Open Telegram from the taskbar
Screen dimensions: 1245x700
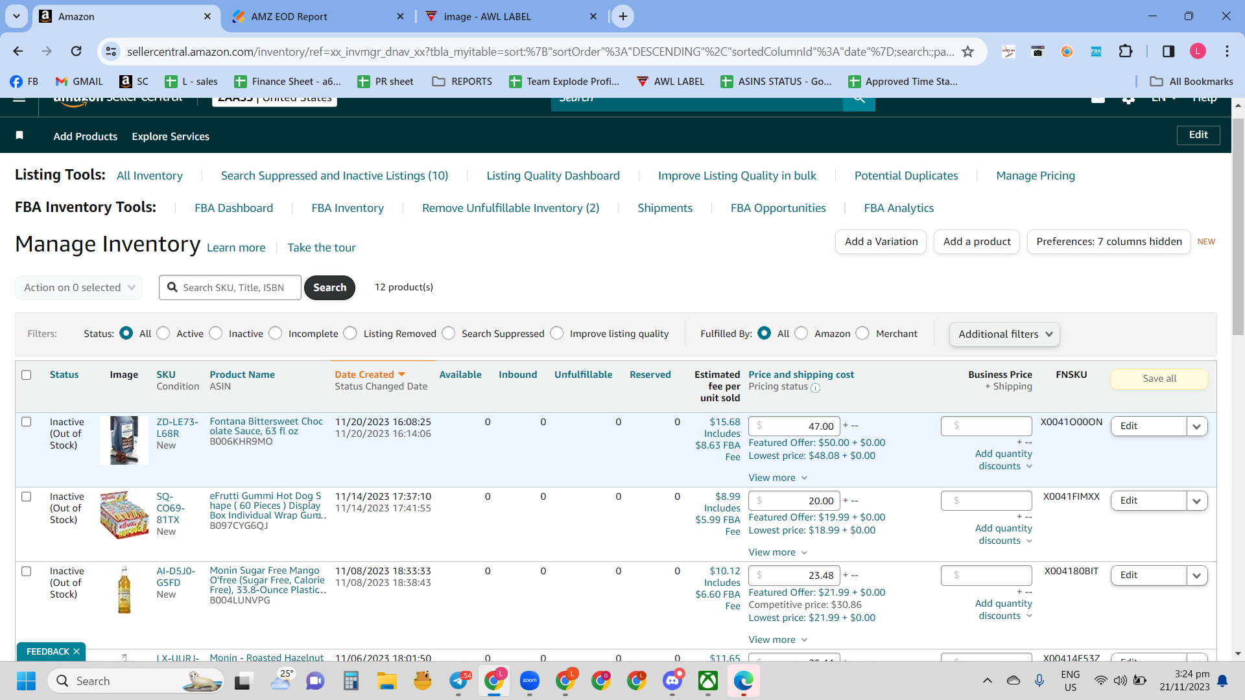pyautogui.click(x=458, y=681)
